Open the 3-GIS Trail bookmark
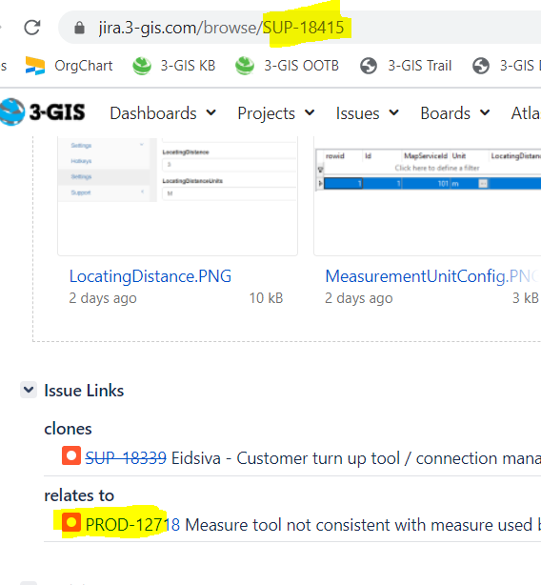 (x=406, y=66)
